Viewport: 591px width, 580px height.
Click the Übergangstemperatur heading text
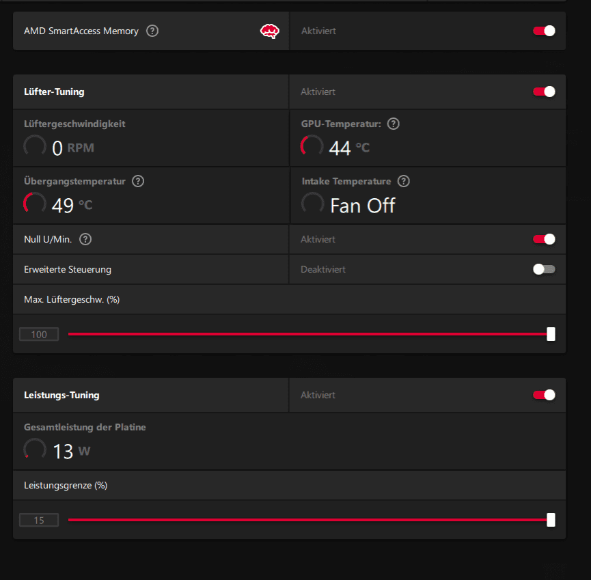pyautogui.click(x=74, y=181)
